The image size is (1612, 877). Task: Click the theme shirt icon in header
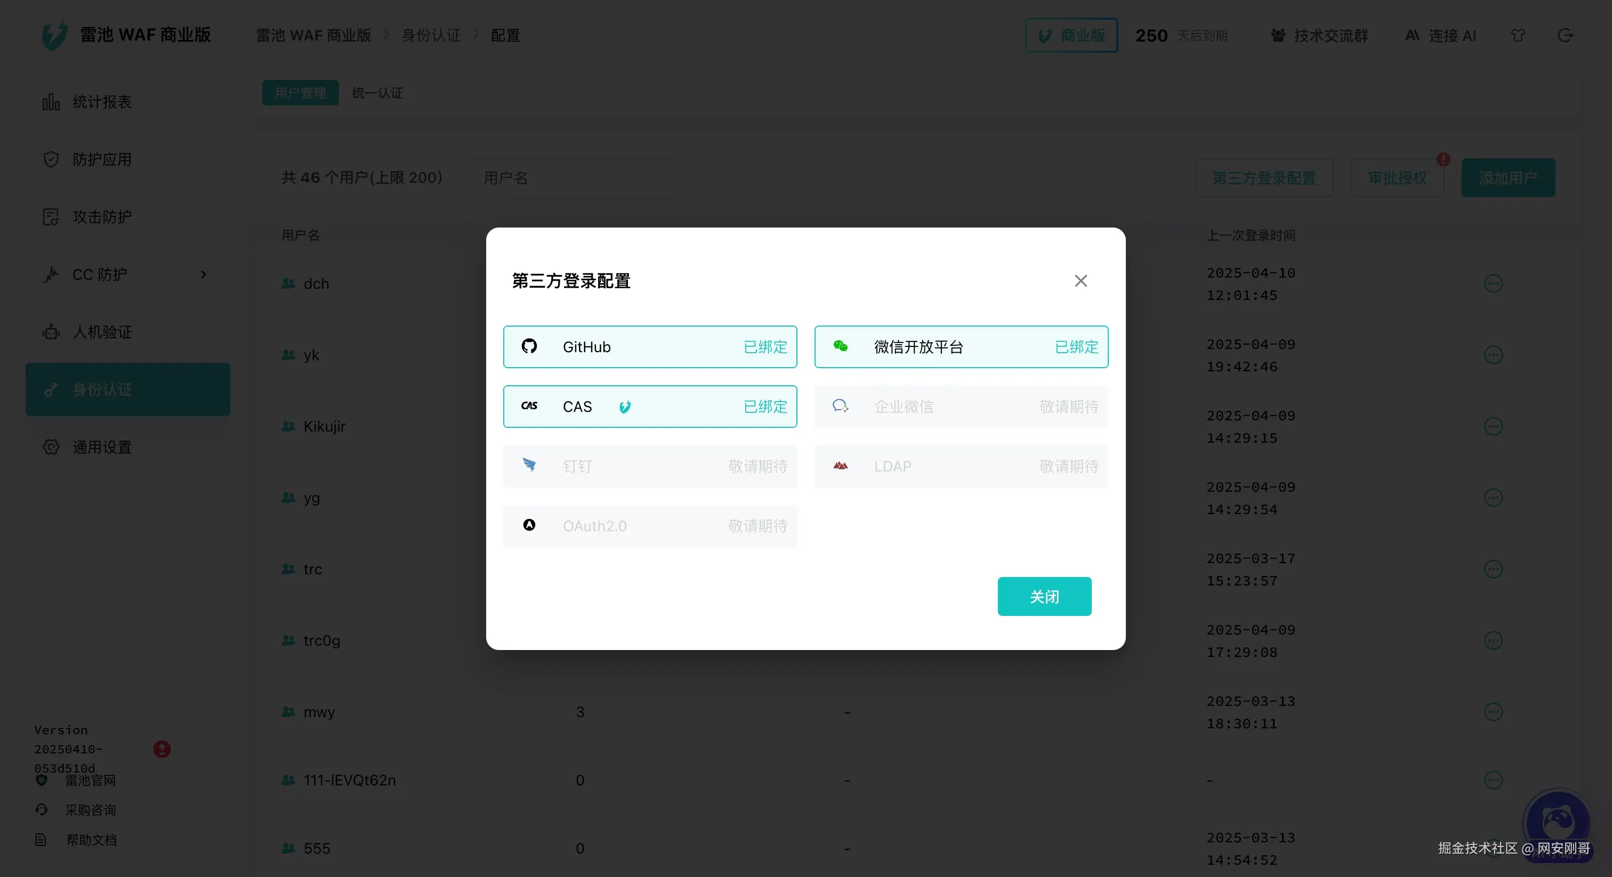click(1518, 35)
